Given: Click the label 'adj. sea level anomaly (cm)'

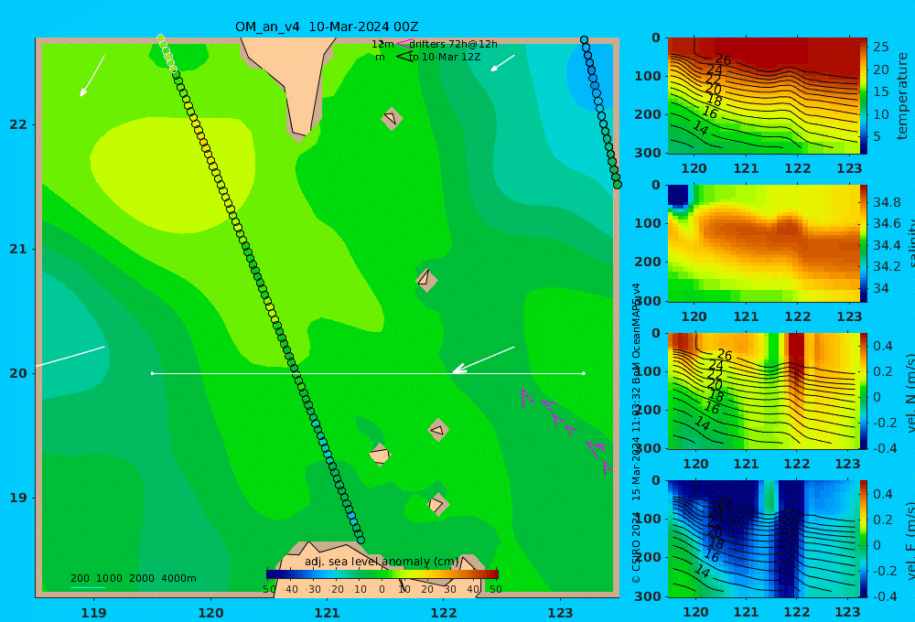Looking at the screenshot, I should pyautogui.click(x=382, y=562).
